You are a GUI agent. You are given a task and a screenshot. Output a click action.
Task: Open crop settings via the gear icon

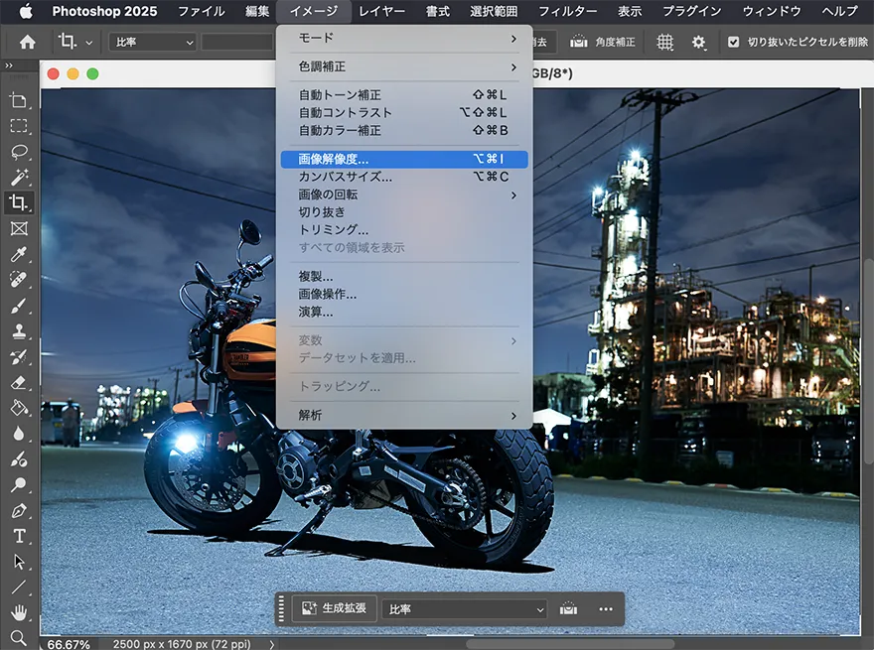699,43
